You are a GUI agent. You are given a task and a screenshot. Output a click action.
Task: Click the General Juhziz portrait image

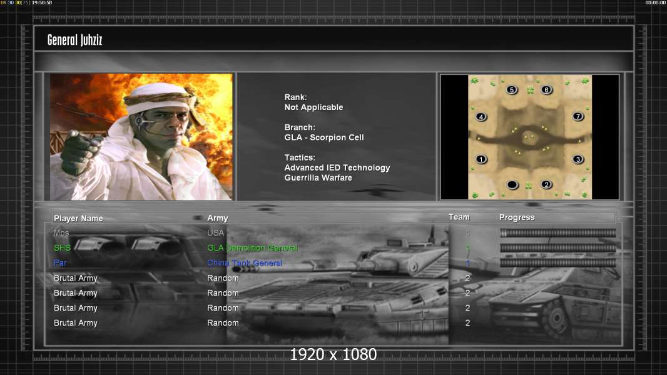(x=141, y=137)
